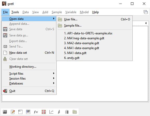This screenshot has height=116, width=150.
Task: Click the New data set page icon
Action: 5,53
